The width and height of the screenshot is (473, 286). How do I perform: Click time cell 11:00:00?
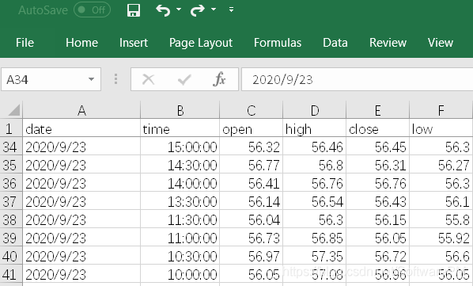tap(180, 238)
